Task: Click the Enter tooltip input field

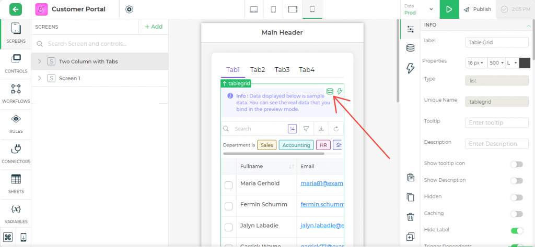Action: 497,122
